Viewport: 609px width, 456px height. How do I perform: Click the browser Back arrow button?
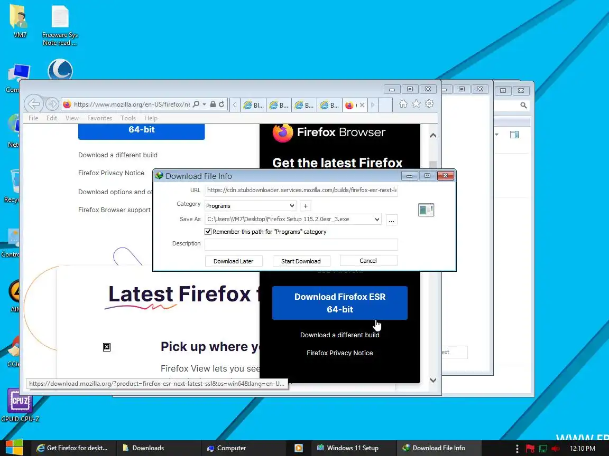33,104
